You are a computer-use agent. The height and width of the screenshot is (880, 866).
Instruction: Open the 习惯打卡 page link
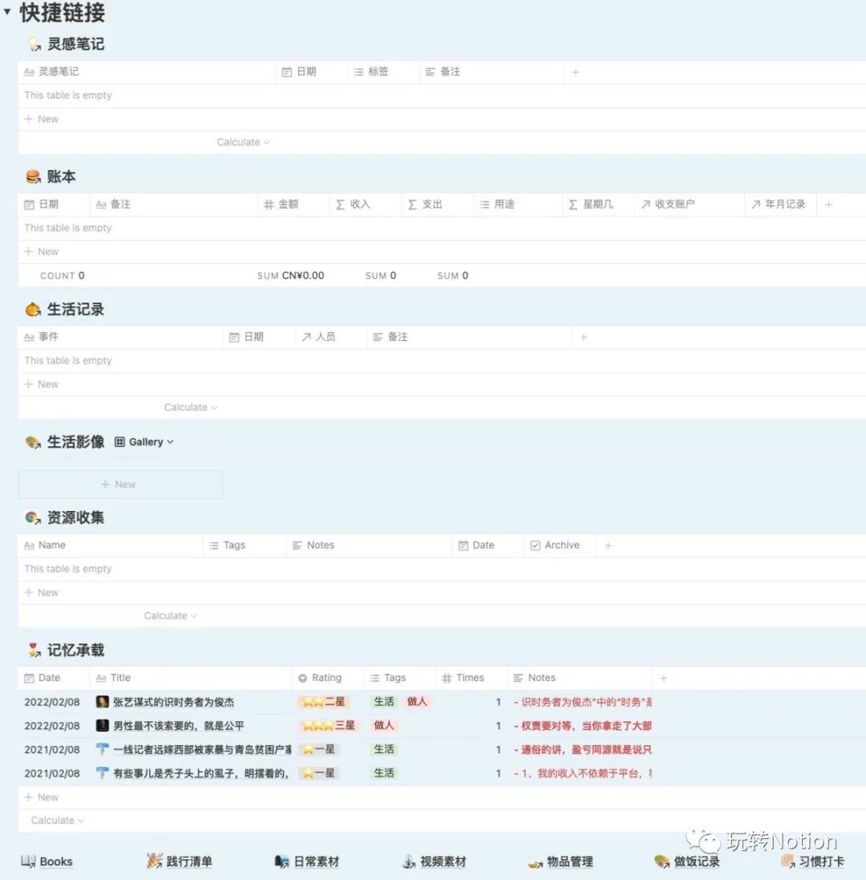click(812, 862)
